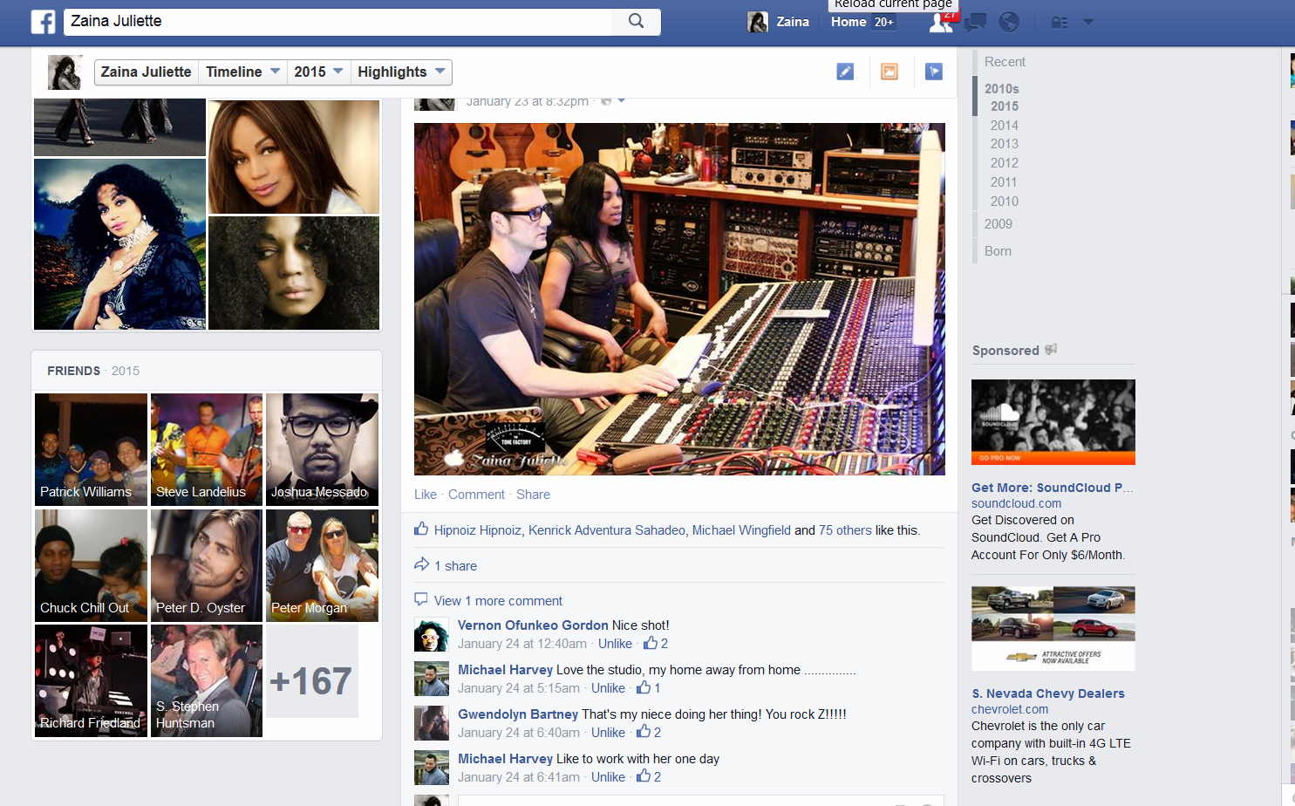Open the FRIENDS section header link
Viewport: 1295px width, 806px height.
tap(73, 371)
